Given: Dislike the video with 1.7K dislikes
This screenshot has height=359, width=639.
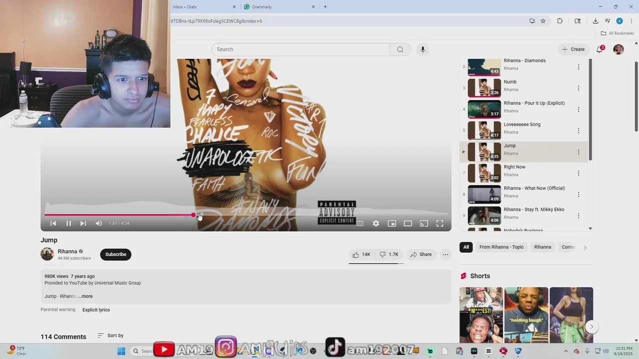Looking at the screenshot, I should [x=389, y=254].
